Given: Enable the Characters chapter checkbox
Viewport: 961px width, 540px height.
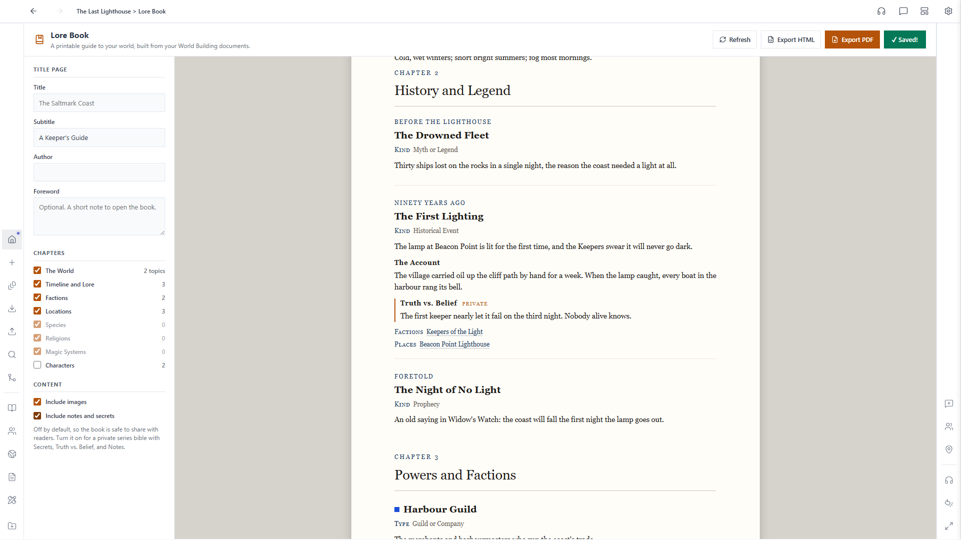Looking at the screenshot, I should [x=38, y=365].
